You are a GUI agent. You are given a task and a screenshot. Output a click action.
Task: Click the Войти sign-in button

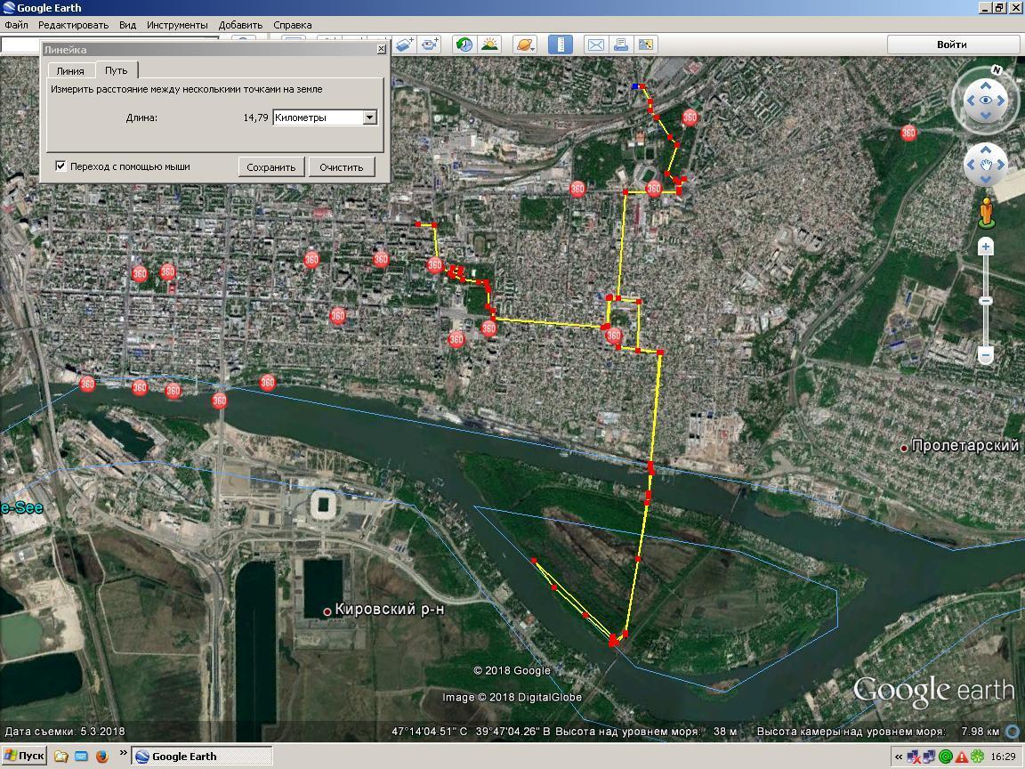tap(951, 45)
